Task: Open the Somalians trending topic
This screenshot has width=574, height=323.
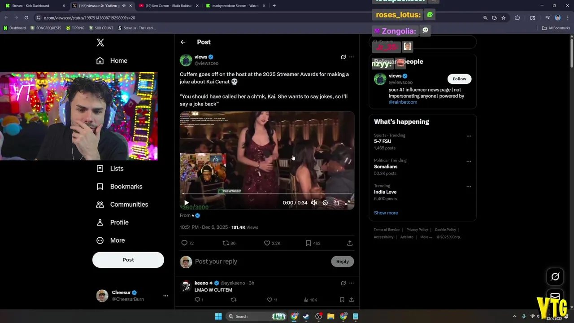Action: click(386, 167)
